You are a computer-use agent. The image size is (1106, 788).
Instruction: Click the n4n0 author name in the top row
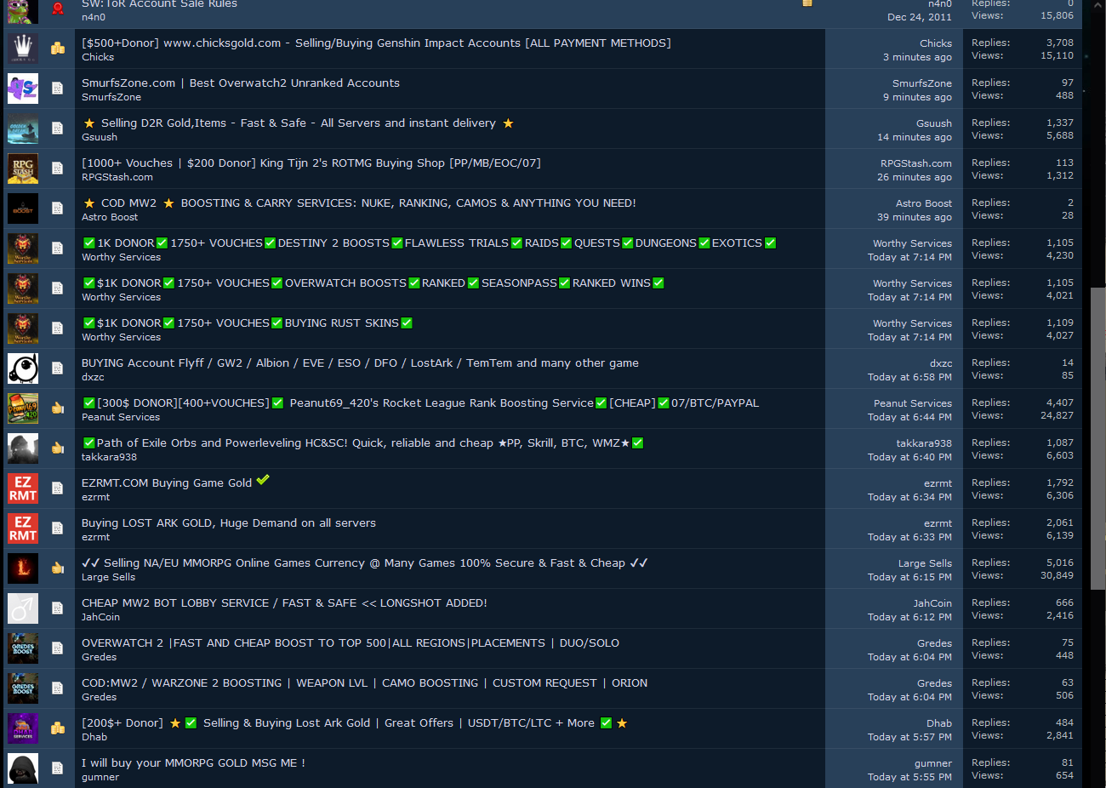(x=94, y=17)
